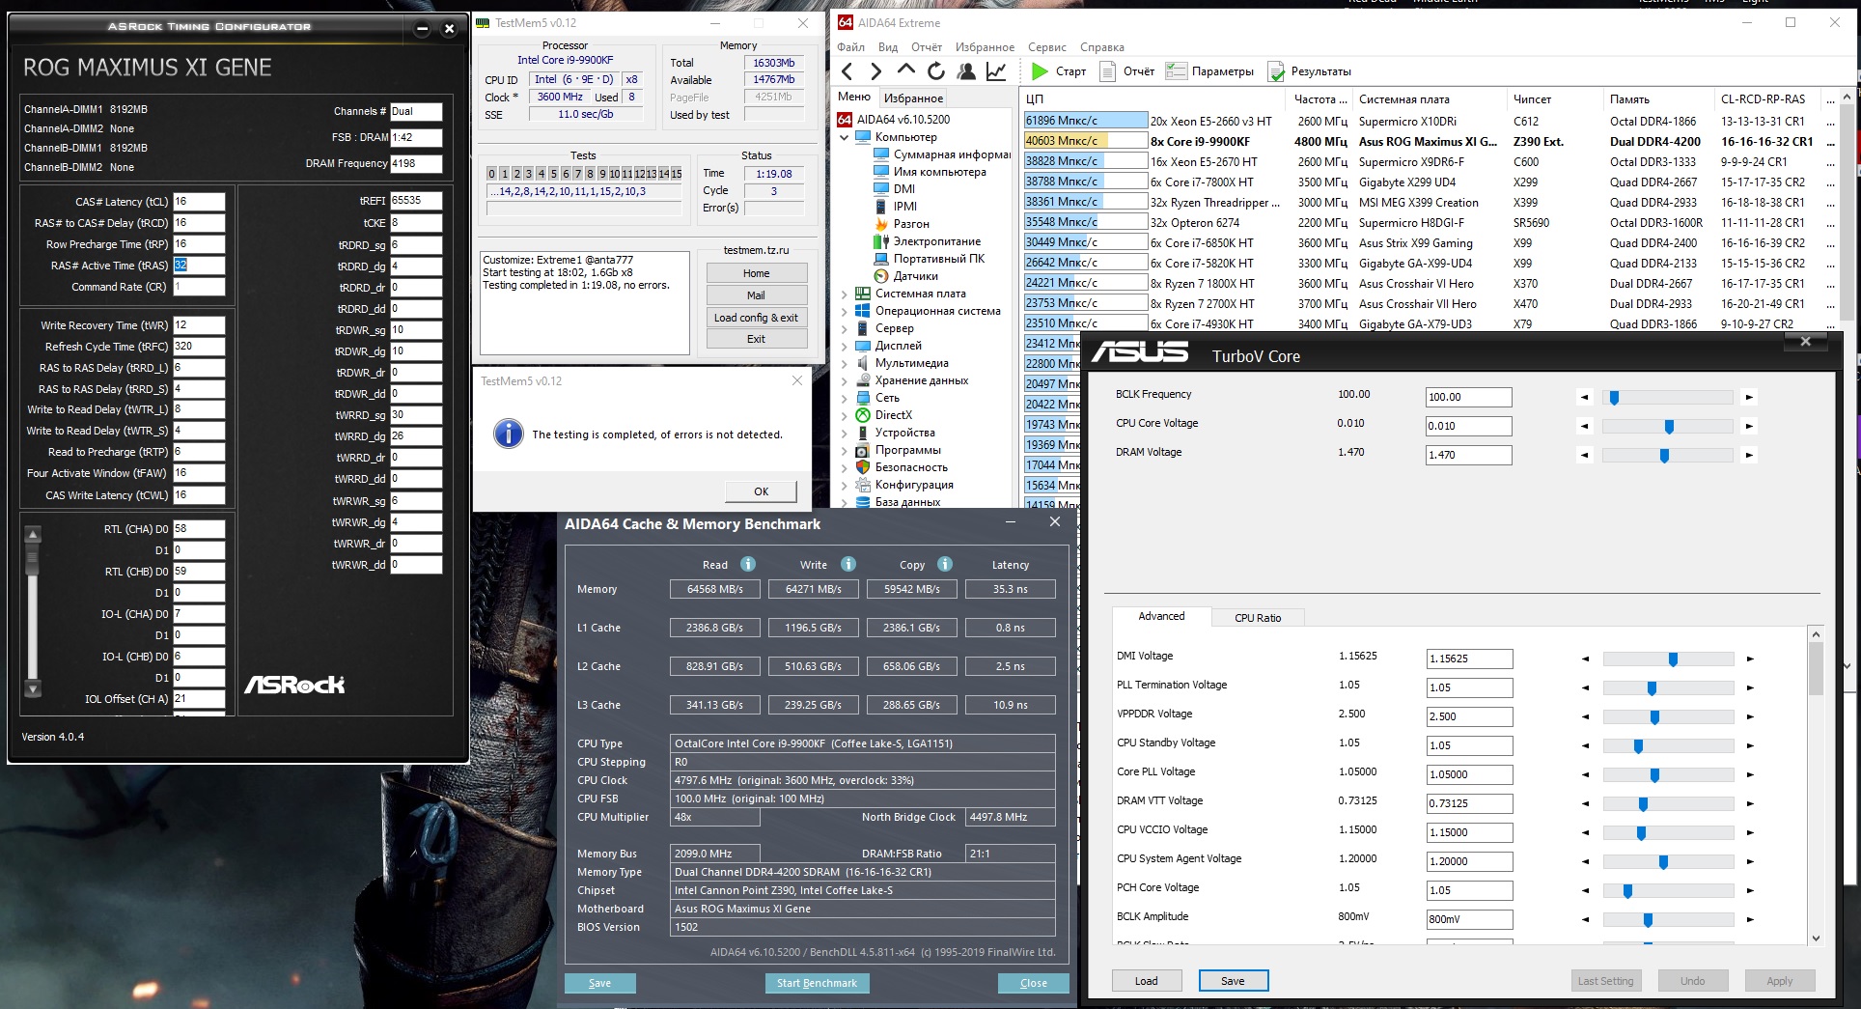
Task: Open the graph icon in AIDA64 toolbar
Action: click(996, 71)
